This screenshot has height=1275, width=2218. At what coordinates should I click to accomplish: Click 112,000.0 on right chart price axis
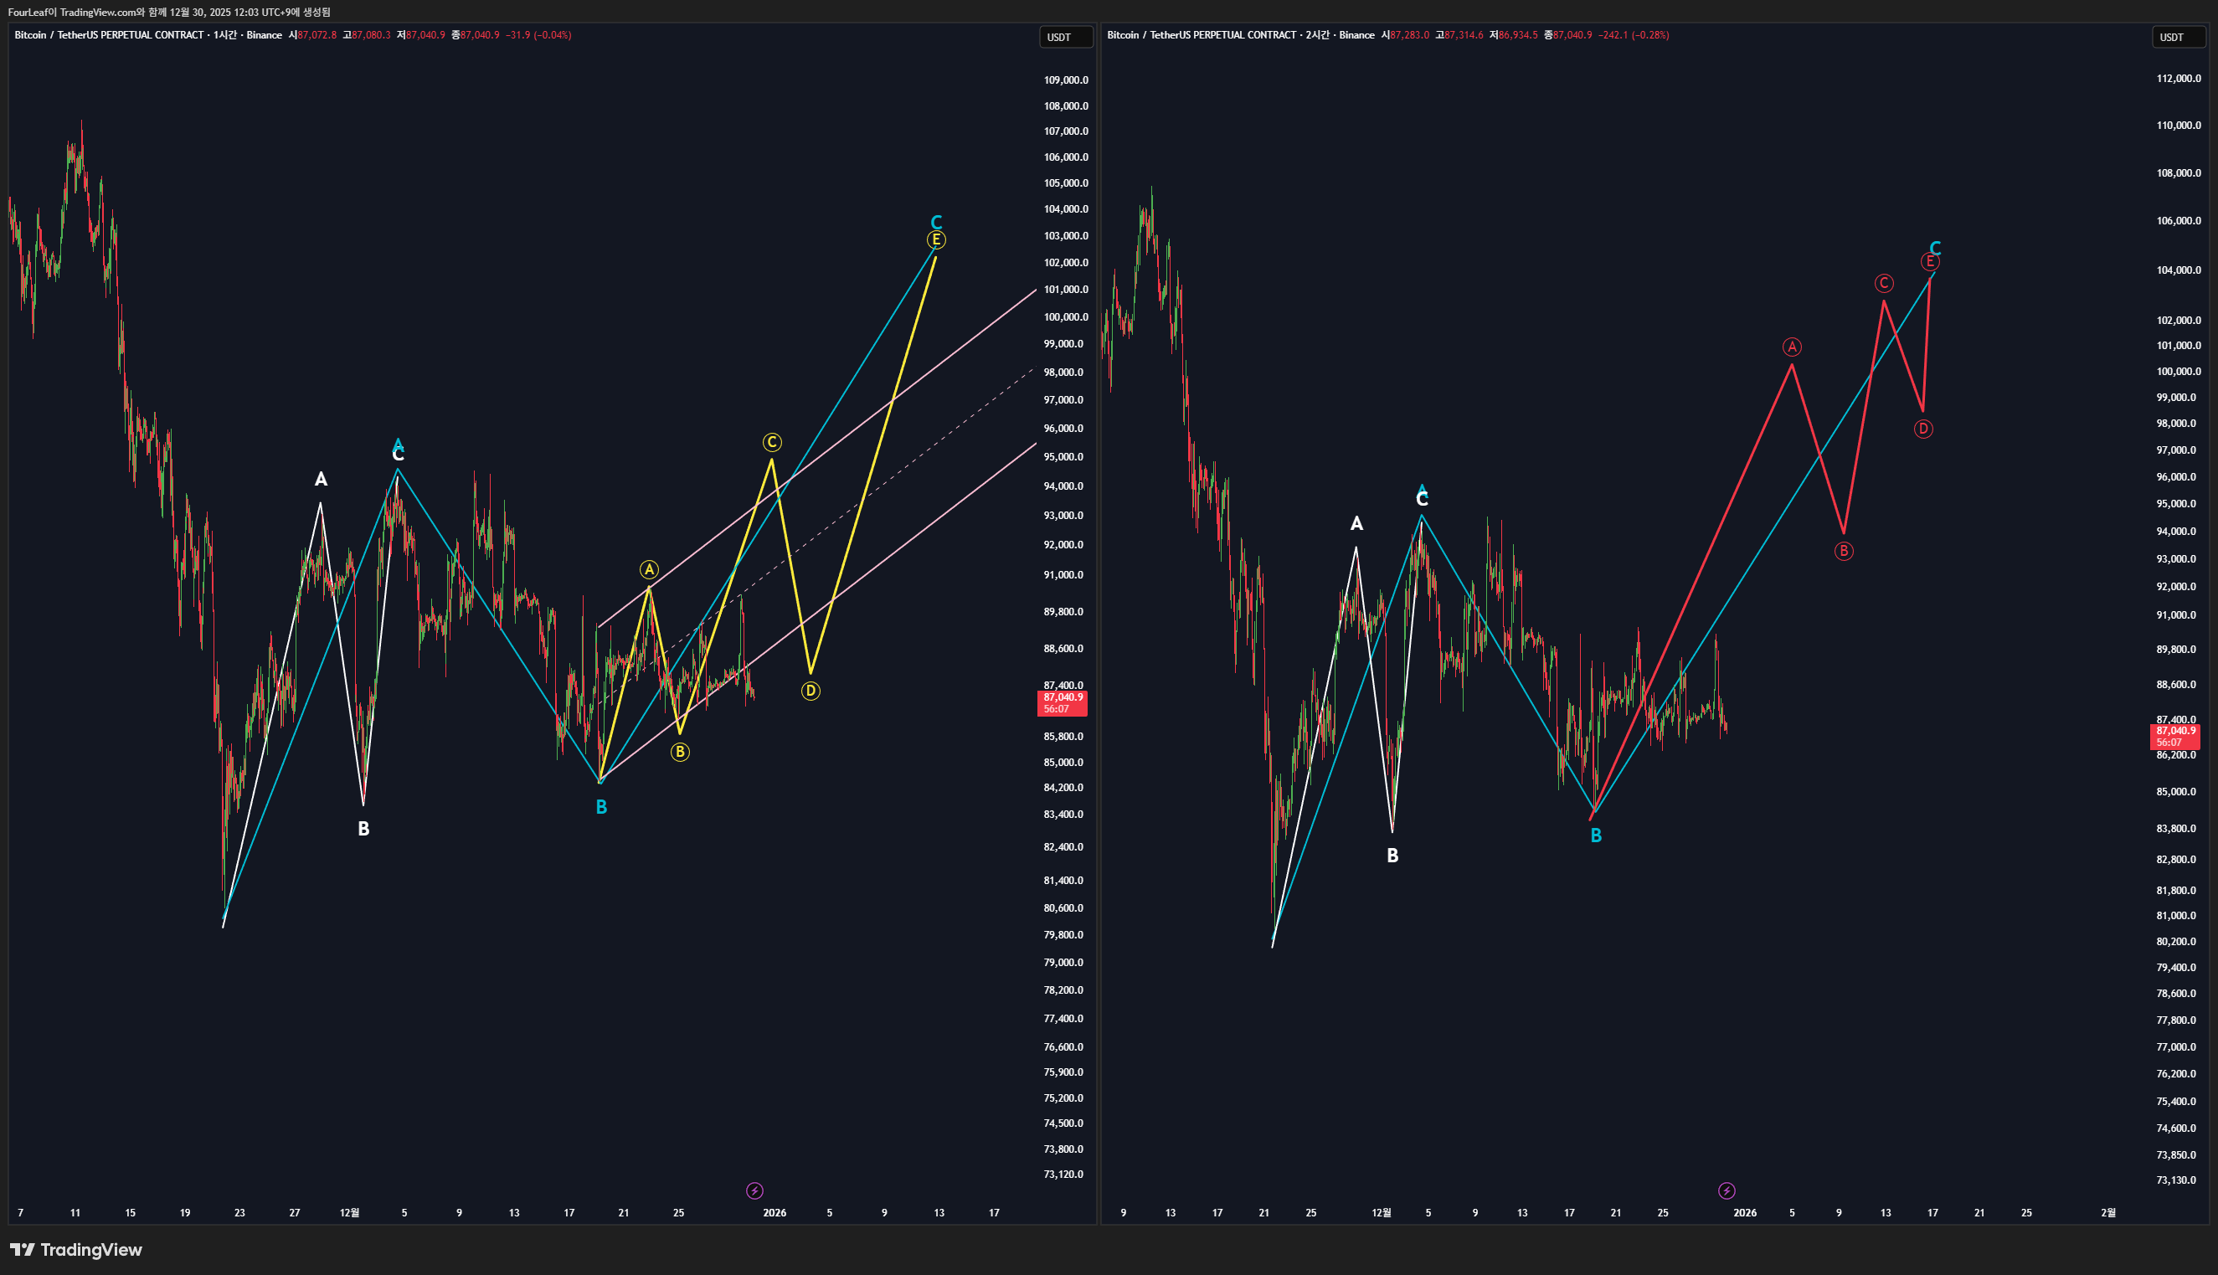(x=2179, y=78)
